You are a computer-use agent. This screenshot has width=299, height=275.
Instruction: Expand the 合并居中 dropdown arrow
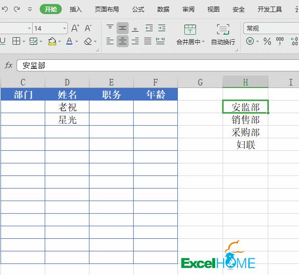(203, 42)
